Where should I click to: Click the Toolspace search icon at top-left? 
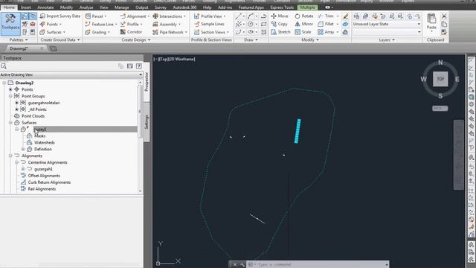(x=4, y=66)
